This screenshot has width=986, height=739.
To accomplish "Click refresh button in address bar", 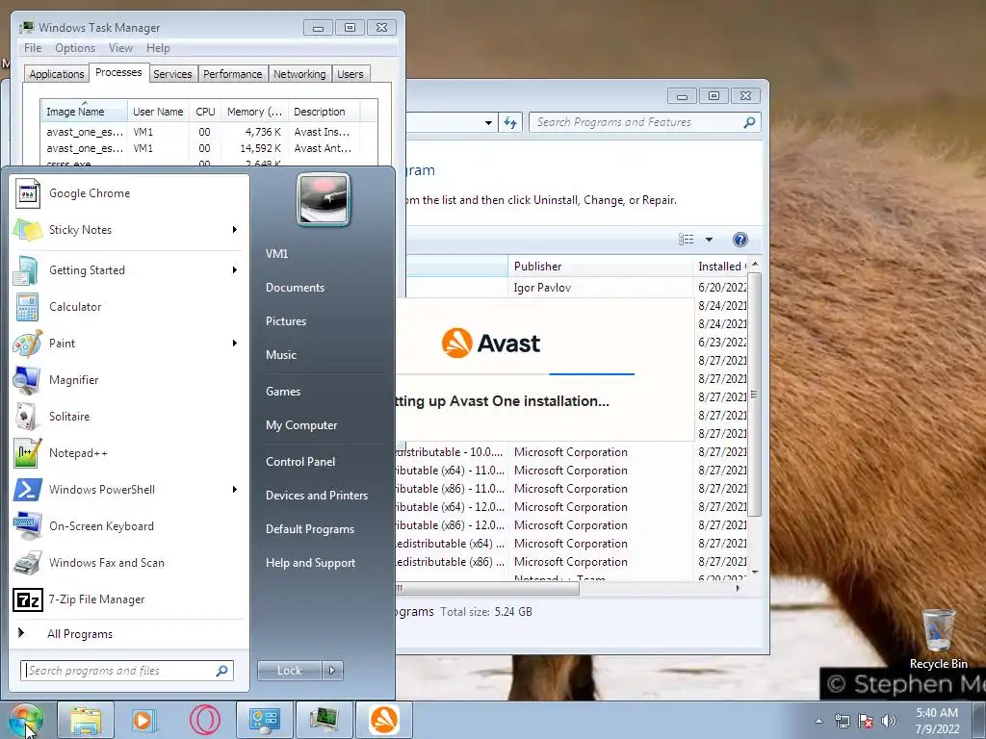I will click(x=510, y=122).
